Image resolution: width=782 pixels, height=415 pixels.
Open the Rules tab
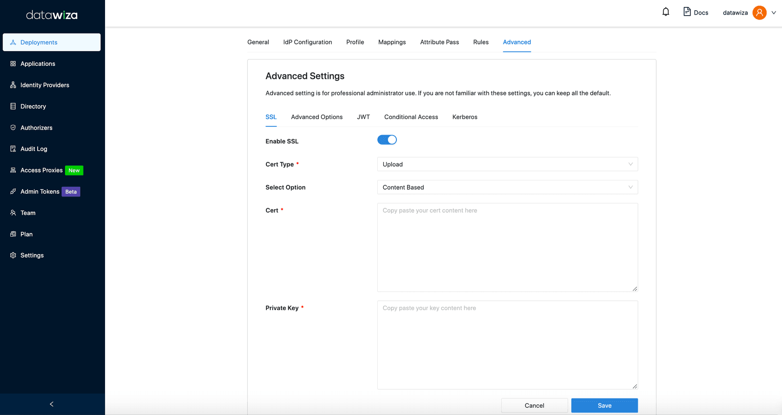[481, 42]
